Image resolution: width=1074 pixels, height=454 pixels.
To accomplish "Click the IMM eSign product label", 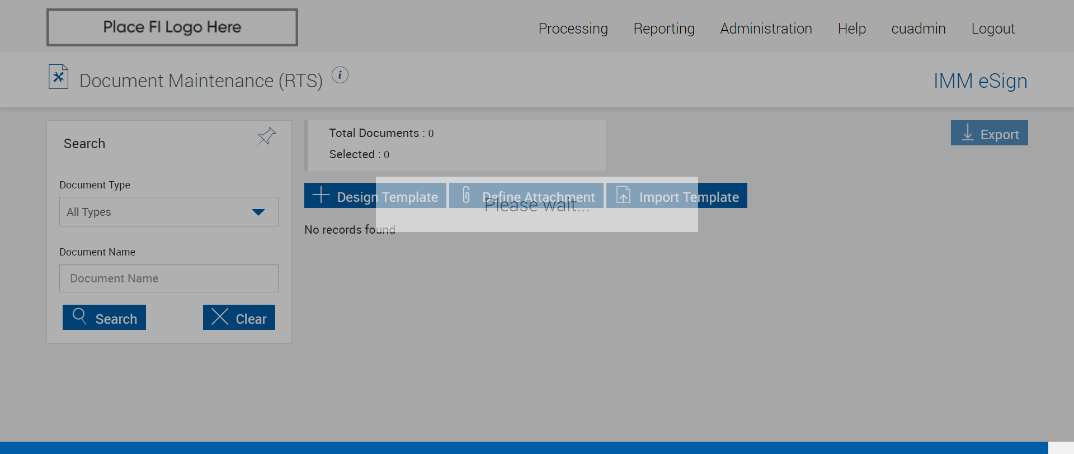I will pyautogui.click(x=981, y=81).
